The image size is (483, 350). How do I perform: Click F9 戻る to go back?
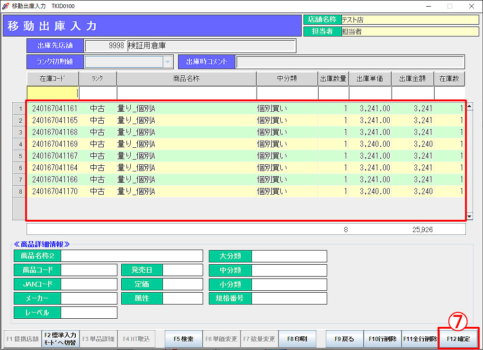click(344, 339)
